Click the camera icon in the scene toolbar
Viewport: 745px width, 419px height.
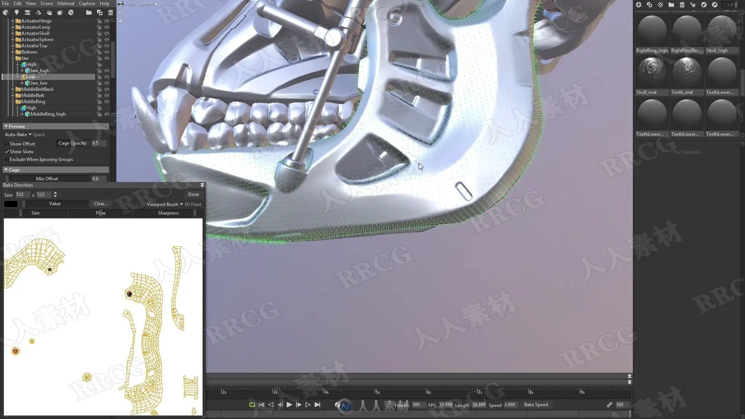pos(28,12)
